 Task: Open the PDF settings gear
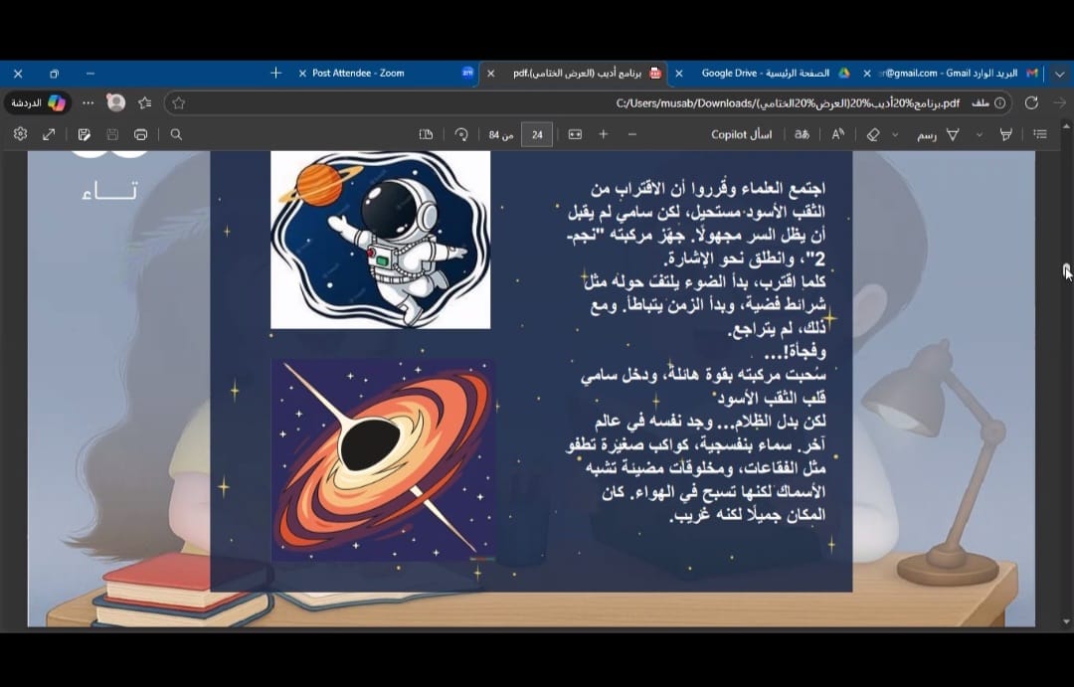(20, 134)
